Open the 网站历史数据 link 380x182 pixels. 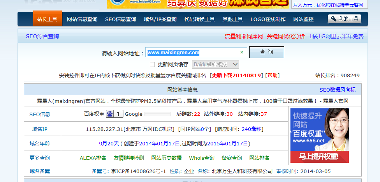click(166, 158)
